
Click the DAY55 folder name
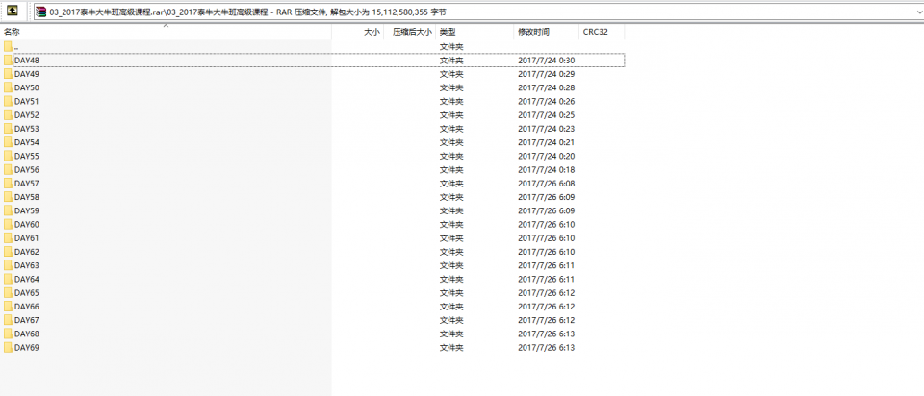(x=27, y=156)
